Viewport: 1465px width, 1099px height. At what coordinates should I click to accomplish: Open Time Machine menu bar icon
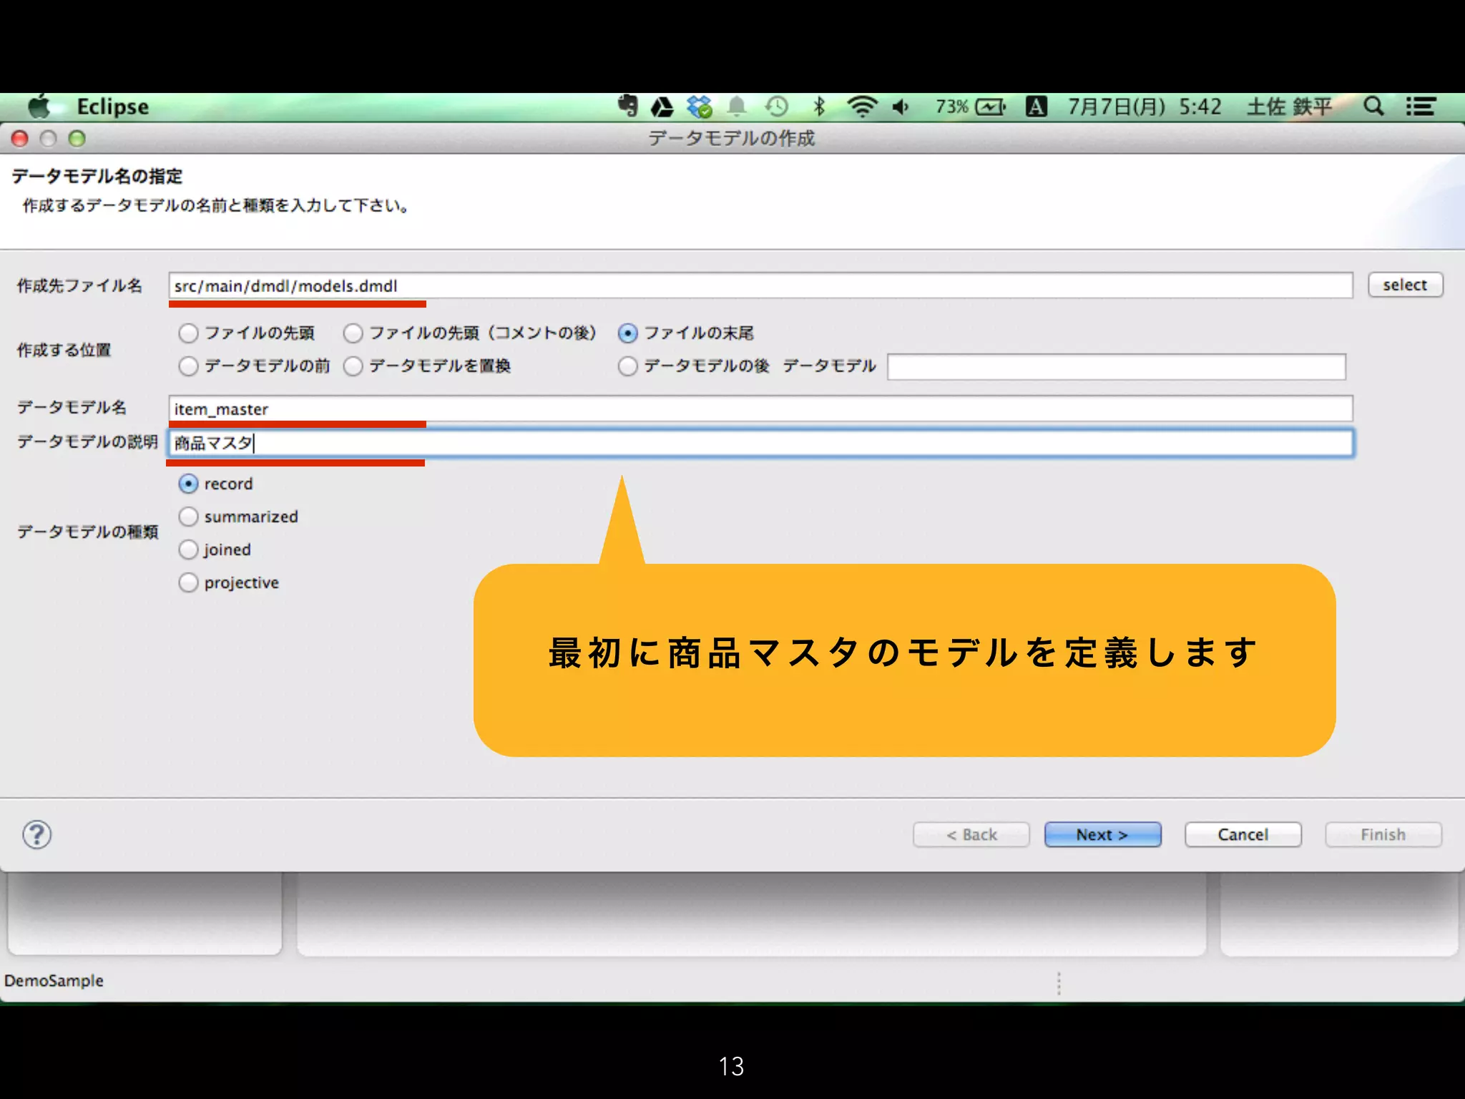[776, 107]
